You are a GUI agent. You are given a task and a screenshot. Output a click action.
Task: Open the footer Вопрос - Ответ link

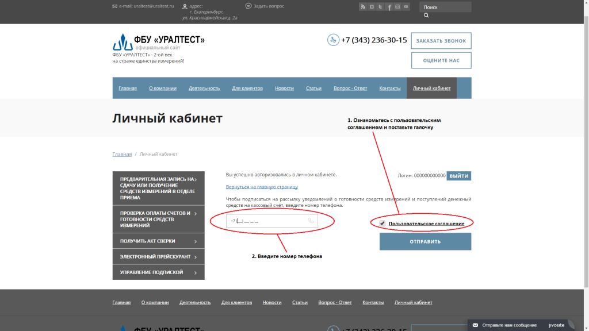[x=335, y=302]
